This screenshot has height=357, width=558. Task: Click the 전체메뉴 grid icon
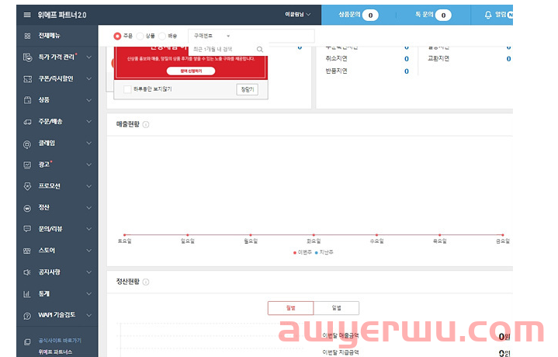pyautogui.click(x=27, y=36)
